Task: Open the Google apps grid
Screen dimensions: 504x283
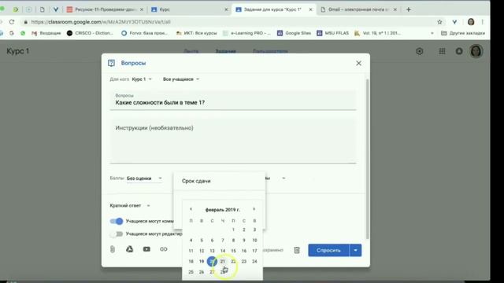Action: (x=442, y=51)
